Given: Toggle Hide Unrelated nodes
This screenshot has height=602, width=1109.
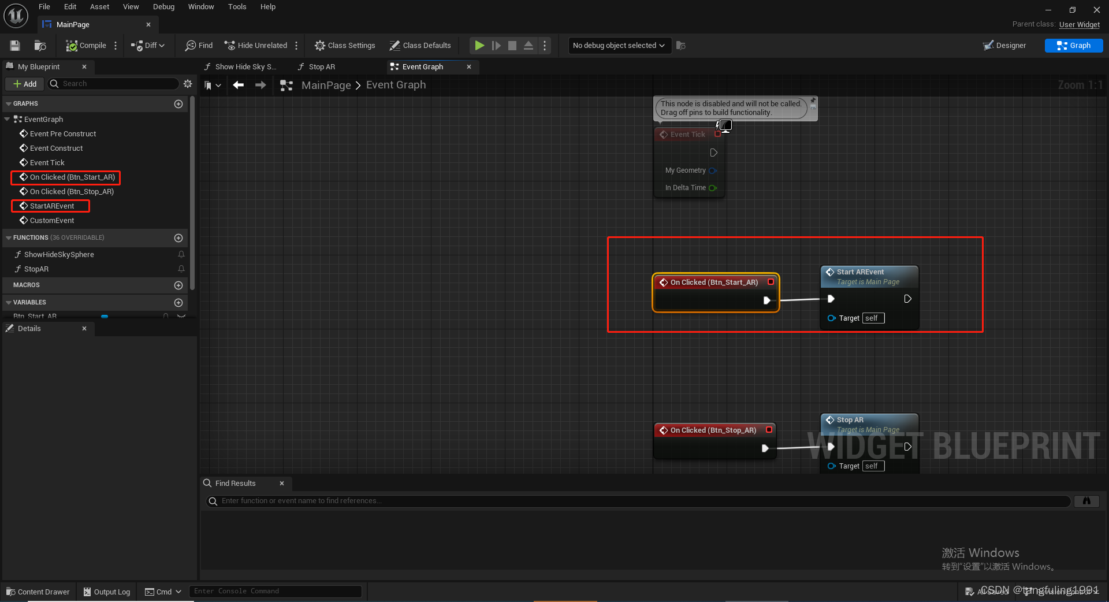Looking at the screenshot, I should pyautogui.click(x=255, y=46).
